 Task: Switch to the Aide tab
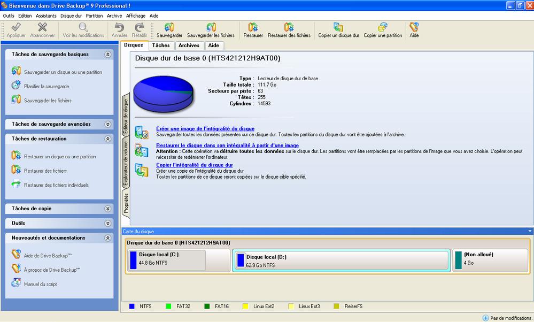[x=213, y=45]
